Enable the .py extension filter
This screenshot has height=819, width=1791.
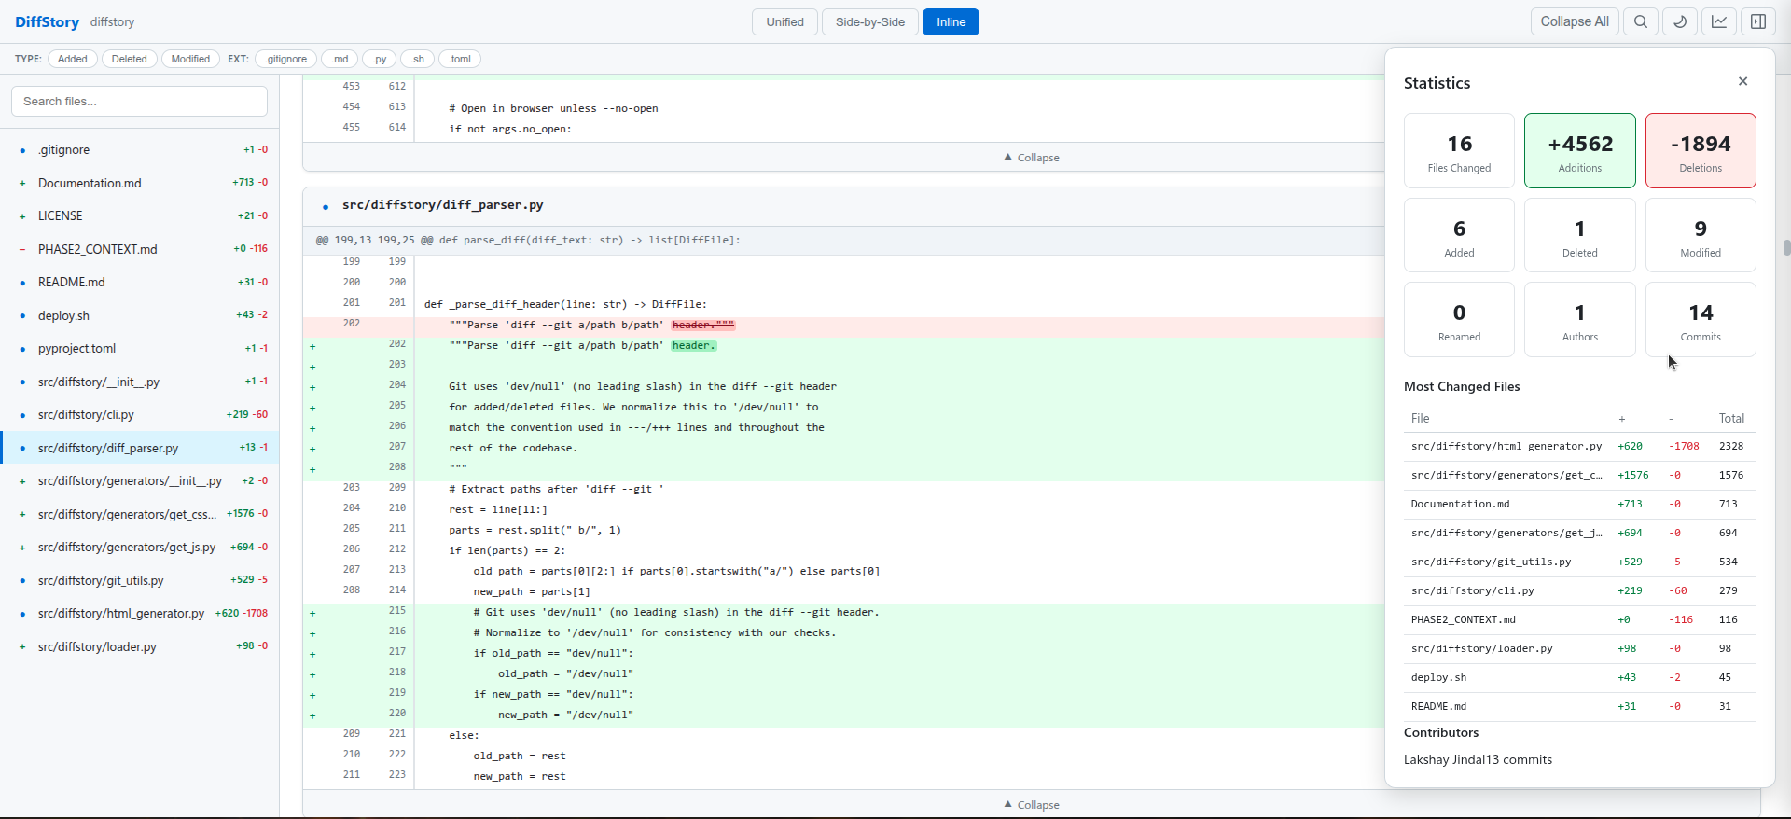tap(380, 59)
